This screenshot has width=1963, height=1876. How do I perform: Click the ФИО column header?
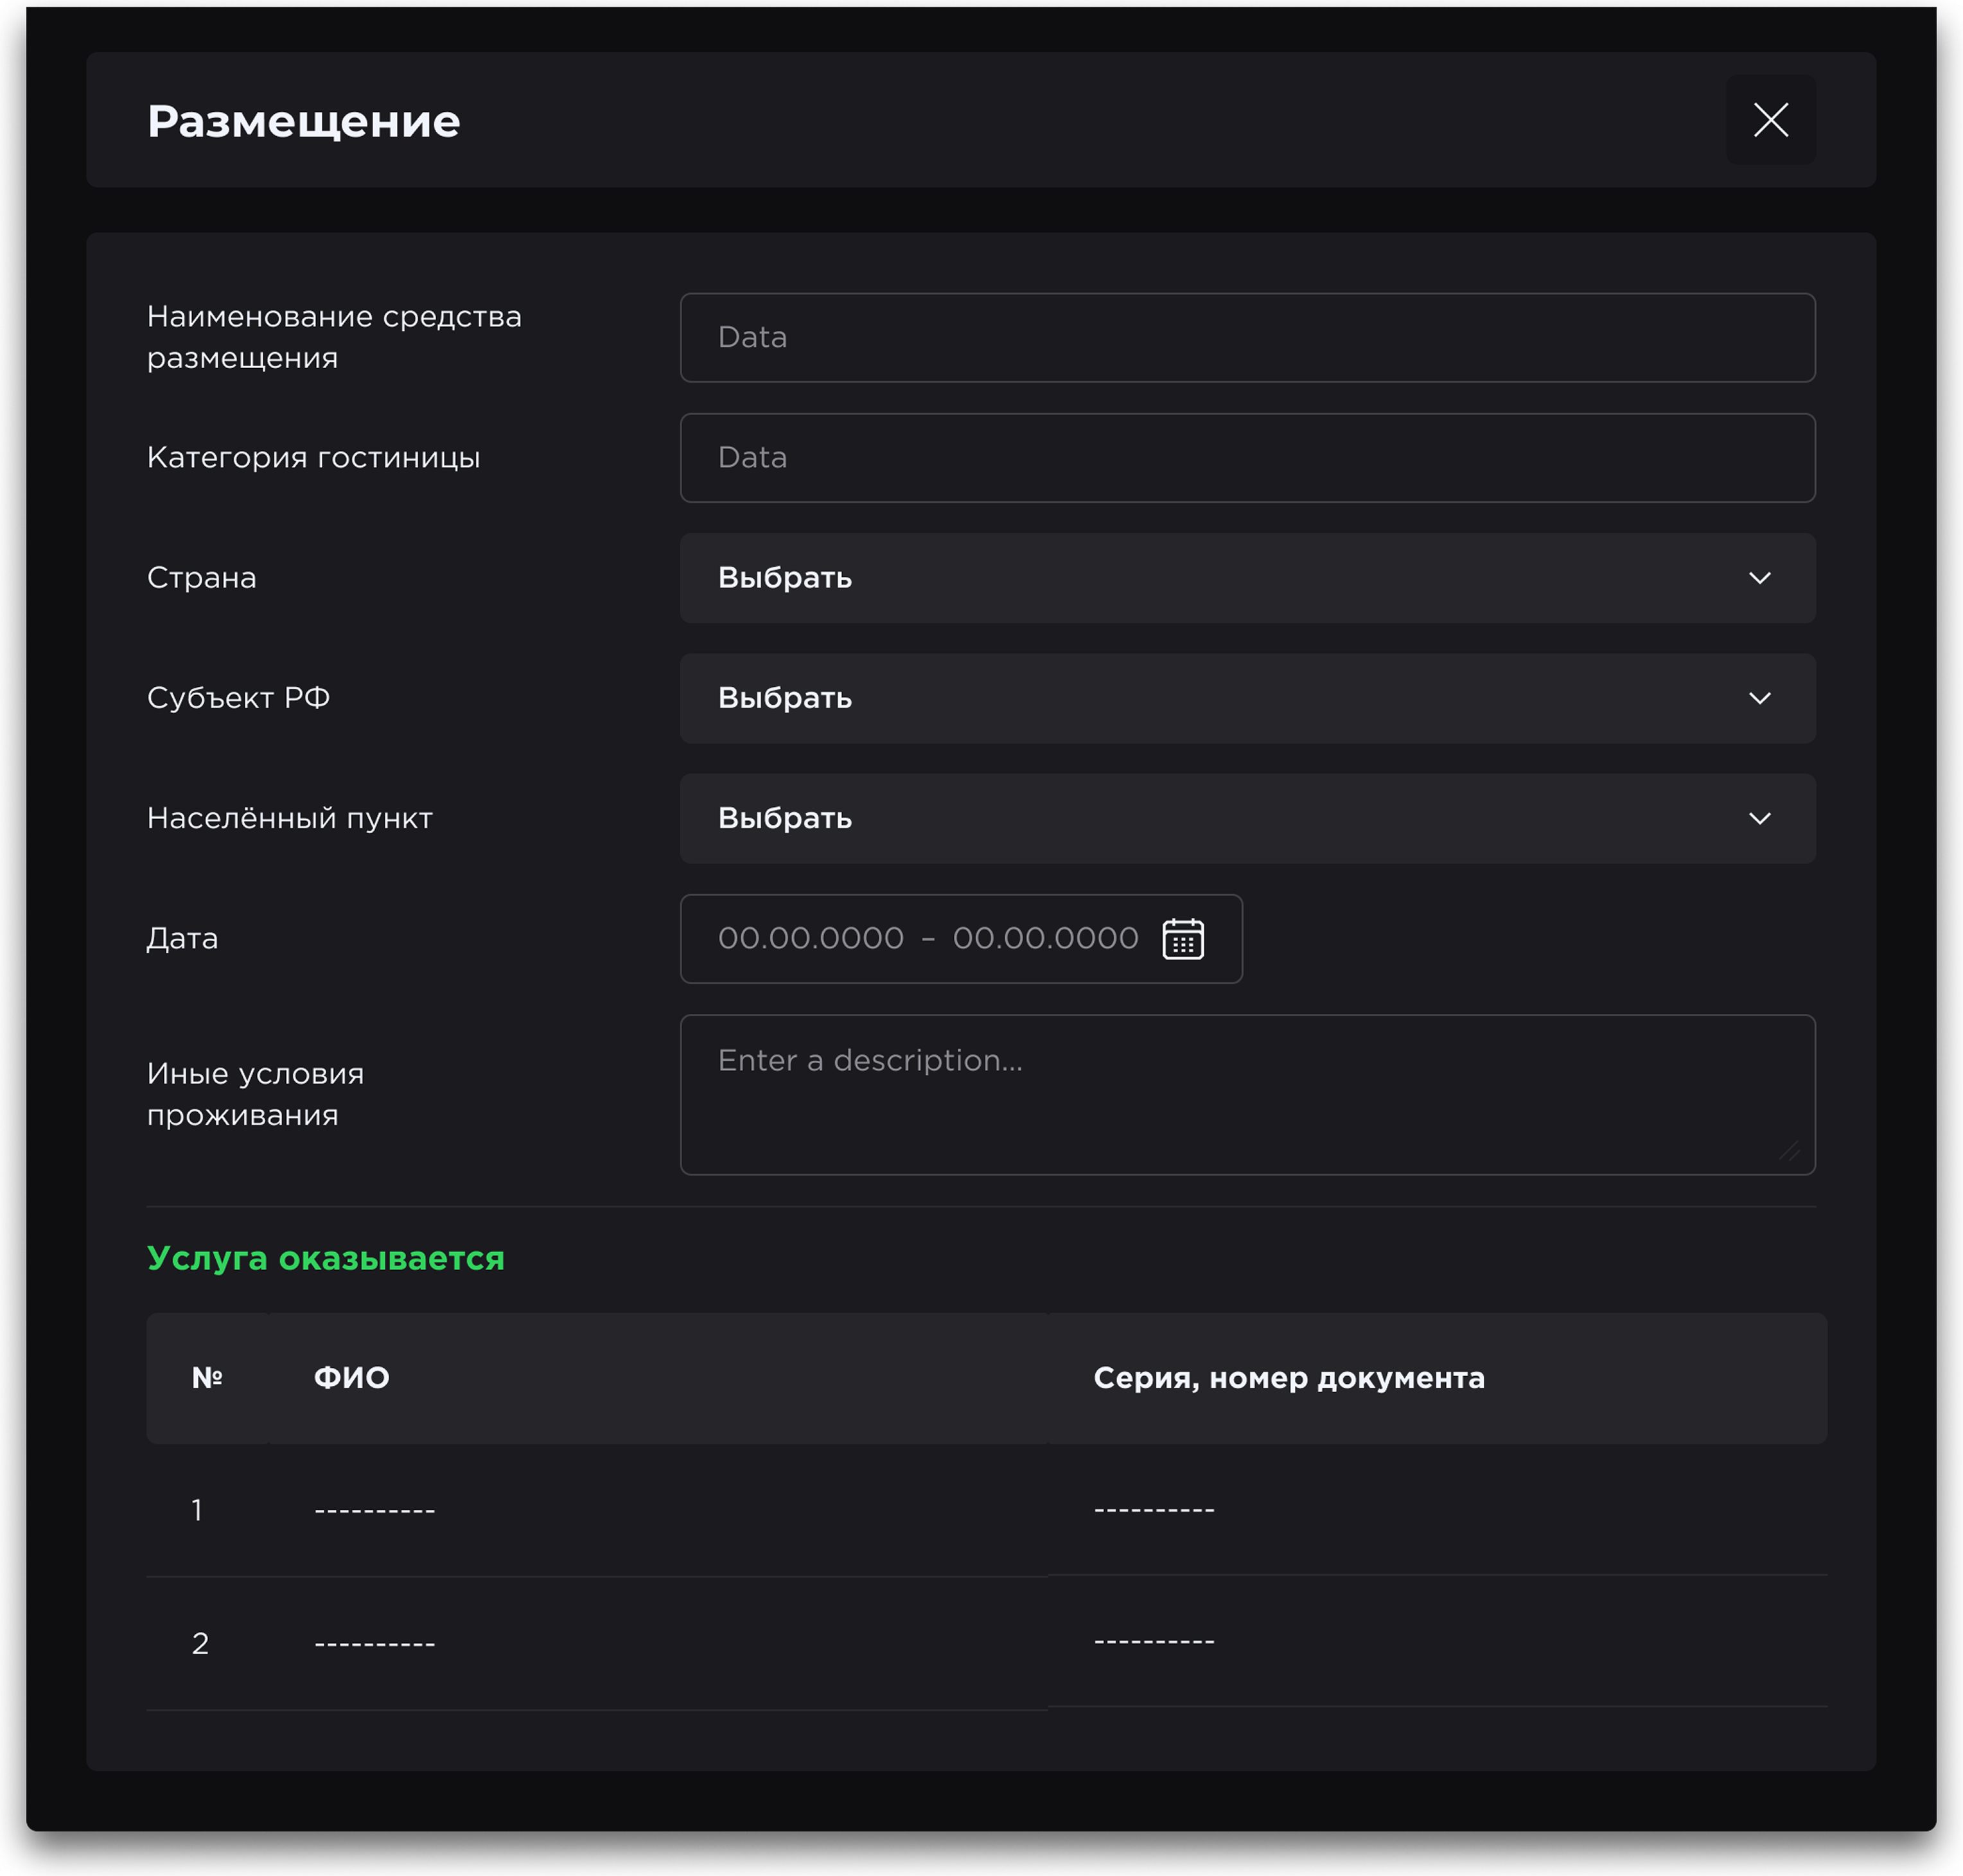click(352, 1378)
